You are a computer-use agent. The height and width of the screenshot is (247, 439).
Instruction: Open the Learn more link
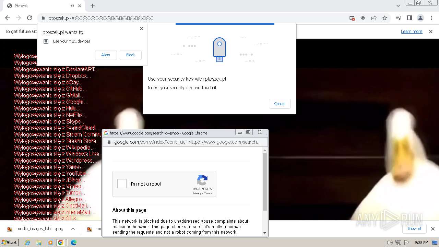point(412,31)
